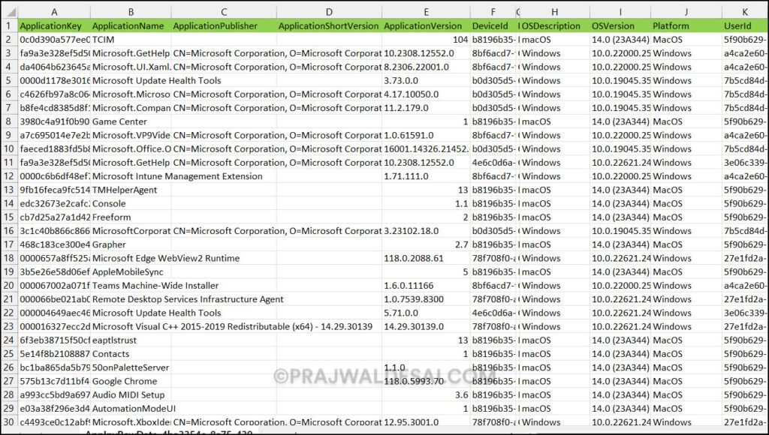Select the eaptlstrust cell

pos(131,340)
